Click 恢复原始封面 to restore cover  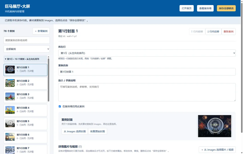tap(97, 131)
